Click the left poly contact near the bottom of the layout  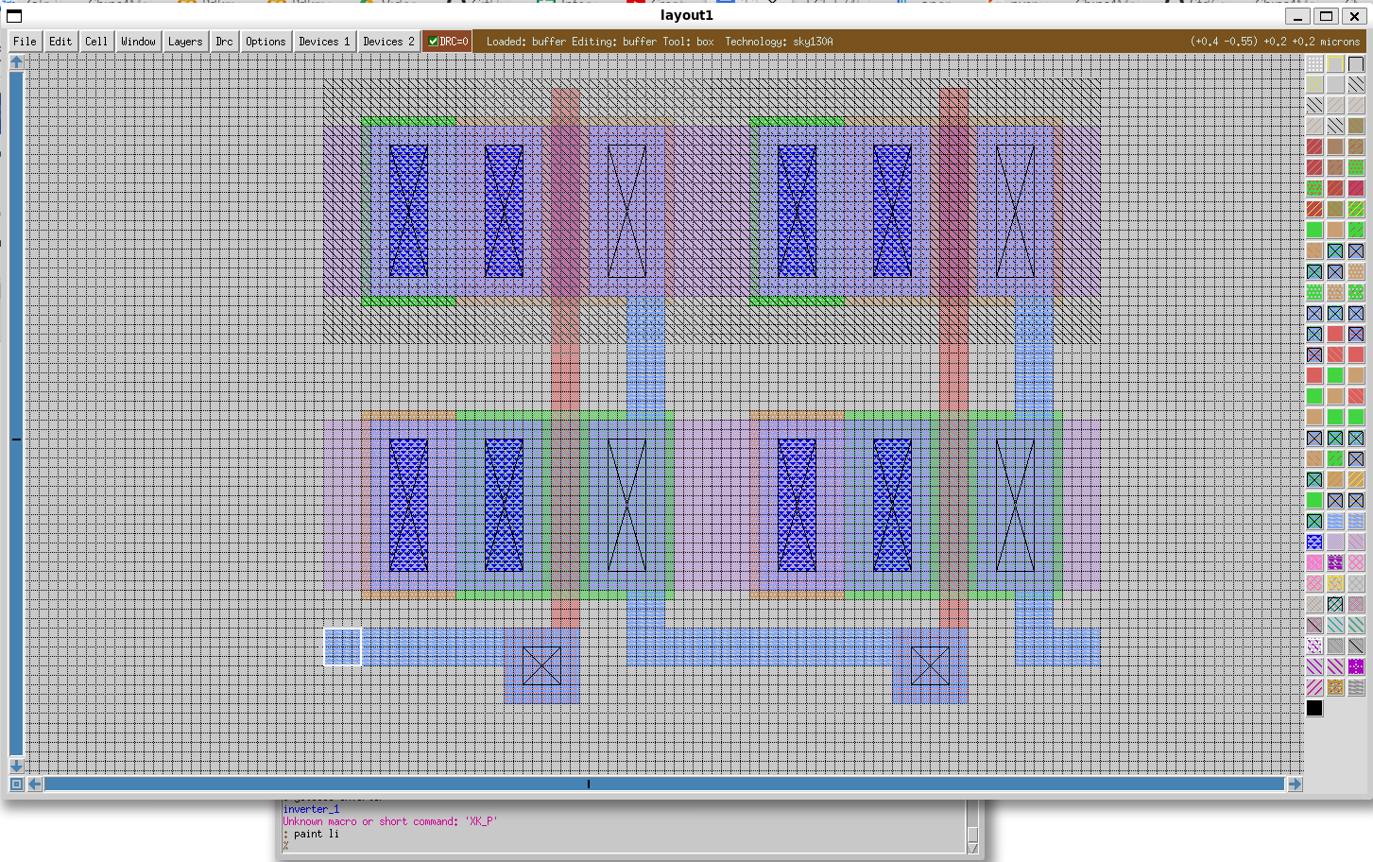click(541, 665)
